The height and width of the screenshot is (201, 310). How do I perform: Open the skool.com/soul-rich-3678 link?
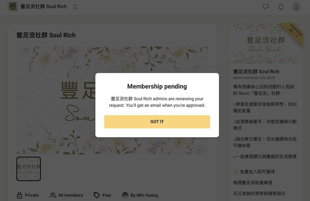(x=254, y=78)
